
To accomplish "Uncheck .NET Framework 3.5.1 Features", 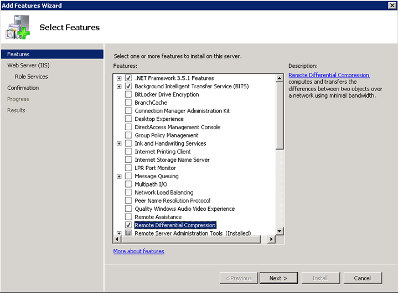I will [x=128, y=78].
